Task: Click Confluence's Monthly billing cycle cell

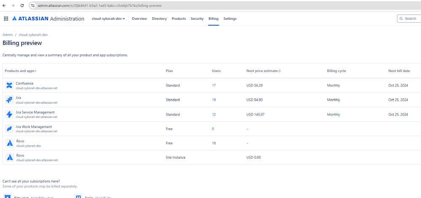Action: 333,86
